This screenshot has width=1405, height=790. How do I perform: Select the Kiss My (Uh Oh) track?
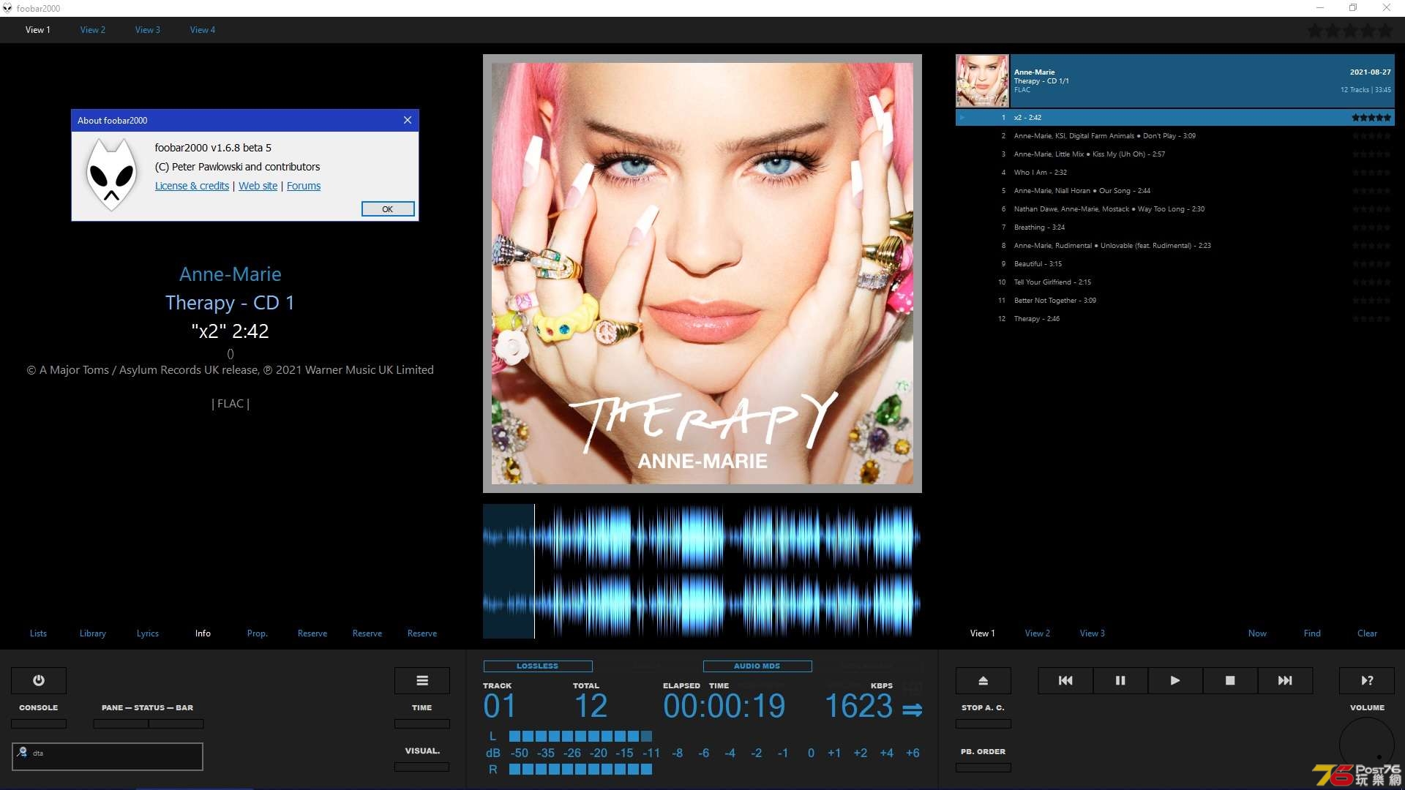[1175, 154]
